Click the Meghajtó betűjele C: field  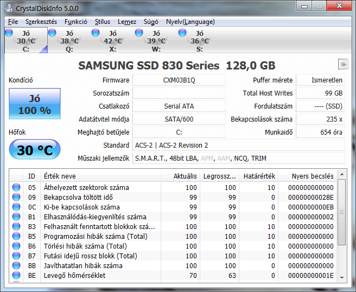(x=179, y=132)
